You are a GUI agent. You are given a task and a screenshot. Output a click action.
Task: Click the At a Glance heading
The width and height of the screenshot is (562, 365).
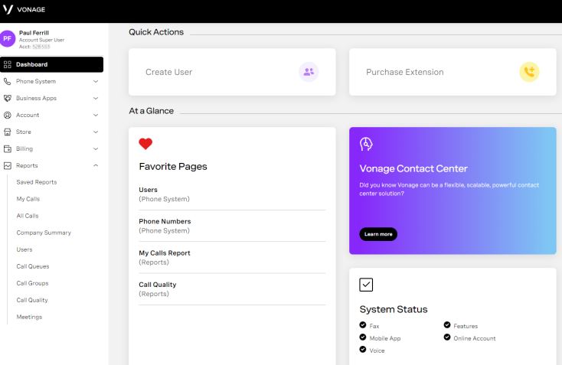pos(151,111)
